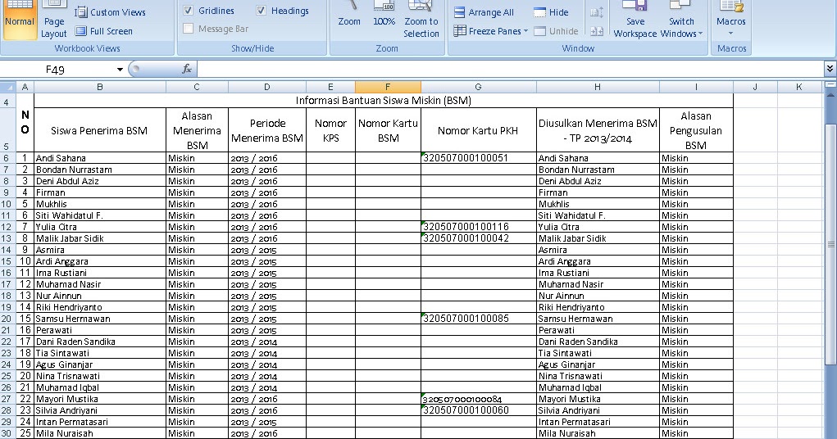Viewport: 837px width, 439px height.
Task: Expand the formula bar
Action: 830,68
